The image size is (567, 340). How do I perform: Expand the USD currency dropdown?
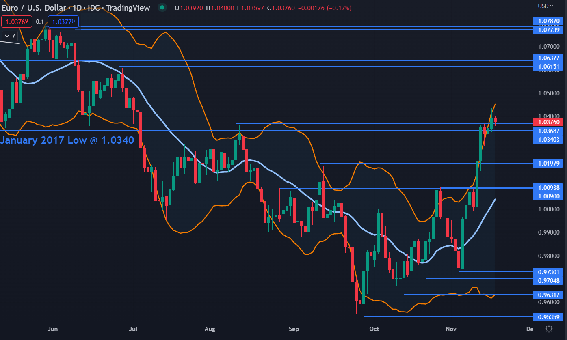click(545, 6)
